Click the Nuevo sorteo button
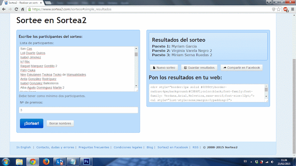The height and width of the screenshot is (166, 296). pos(164,68)
